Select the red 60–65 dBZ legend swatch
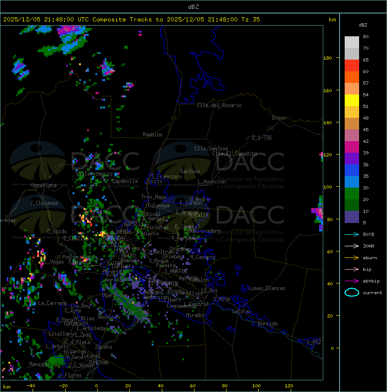The image size is (387, 392). coord(352,66)
